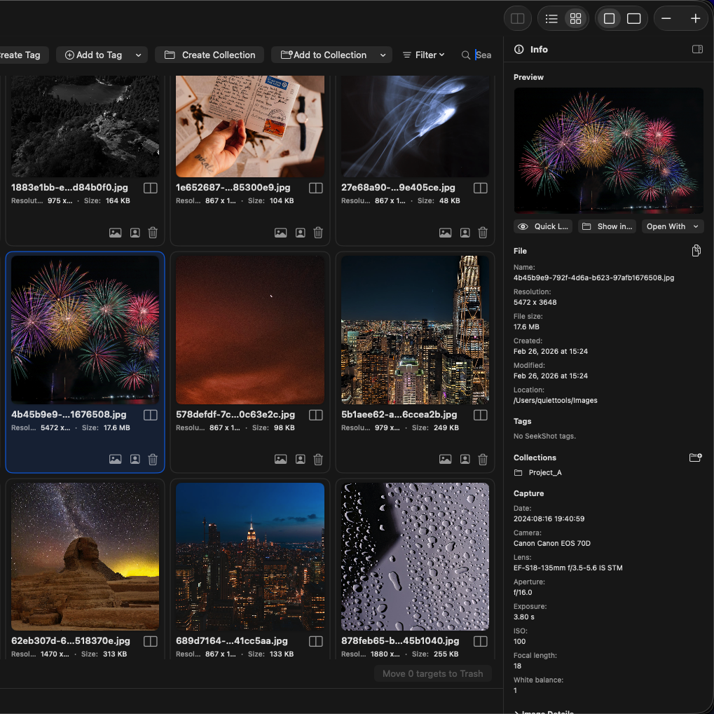
Task: Click the Location path /Users/quiettools/Images
Action: tap(555, 400)
